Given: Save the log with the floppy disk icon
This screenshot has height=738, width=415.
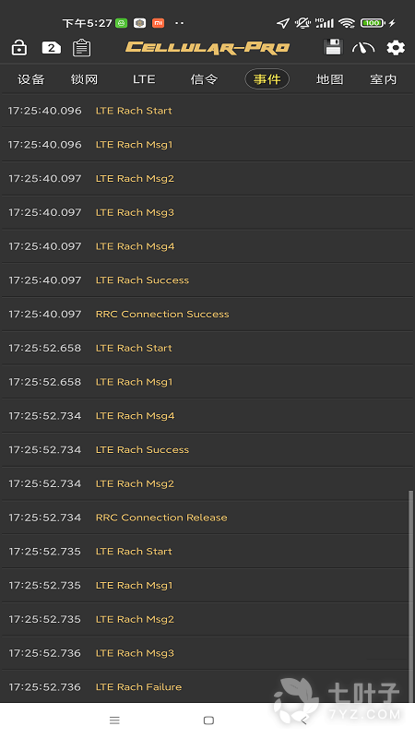Looking at the screenshot, I should (x=333, y=47).
